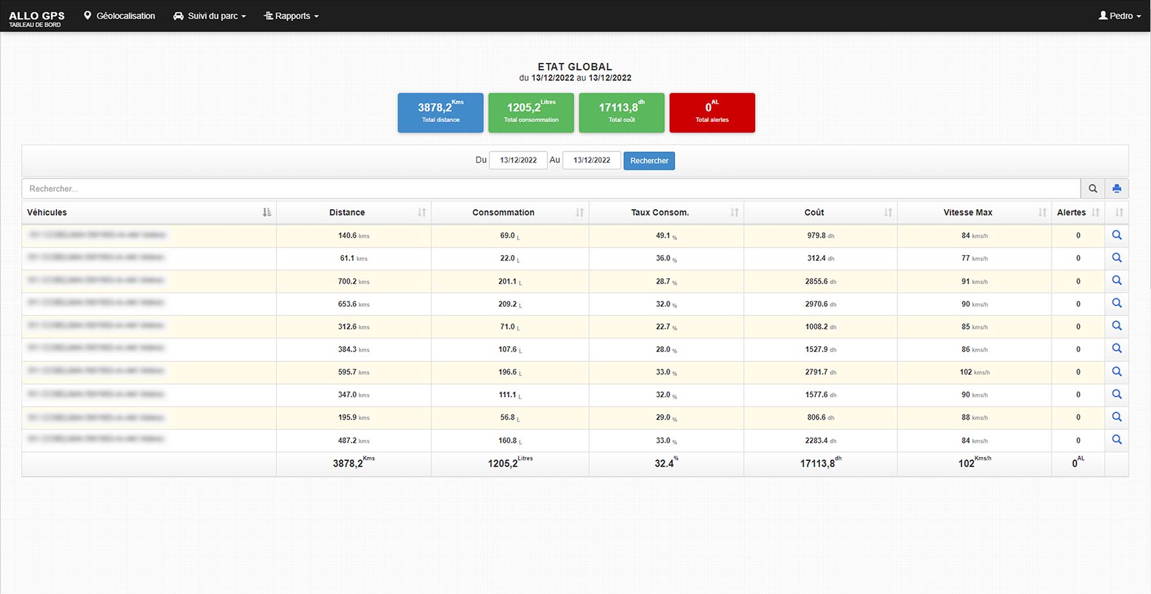Expand the Rapports menu
The width and height of the screenshot is (1151, 594).
[291, 16]
